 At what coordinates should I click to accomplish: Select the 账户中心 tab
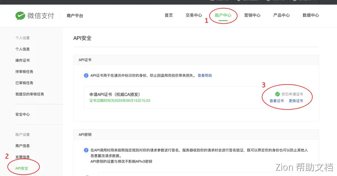click(x=223, y=15)
